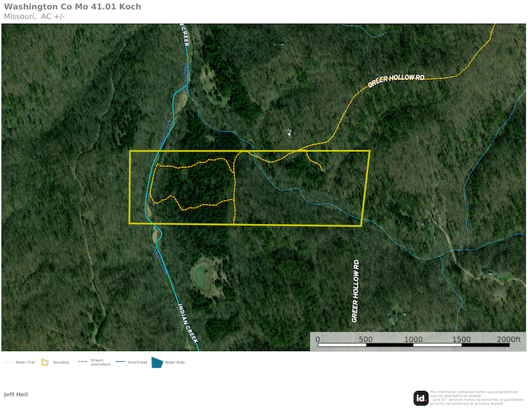This screenshot has width=528, height=408.
Task: Click the Land id logo icon
Action: (x=420, y=398)
